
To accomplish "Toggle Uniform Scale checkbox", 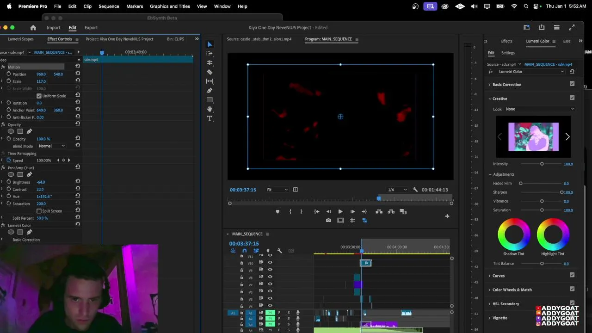I will [39, 96].
